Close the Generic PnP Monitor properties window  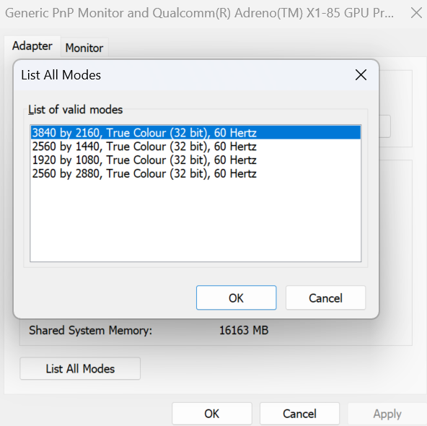click(416, 13)
